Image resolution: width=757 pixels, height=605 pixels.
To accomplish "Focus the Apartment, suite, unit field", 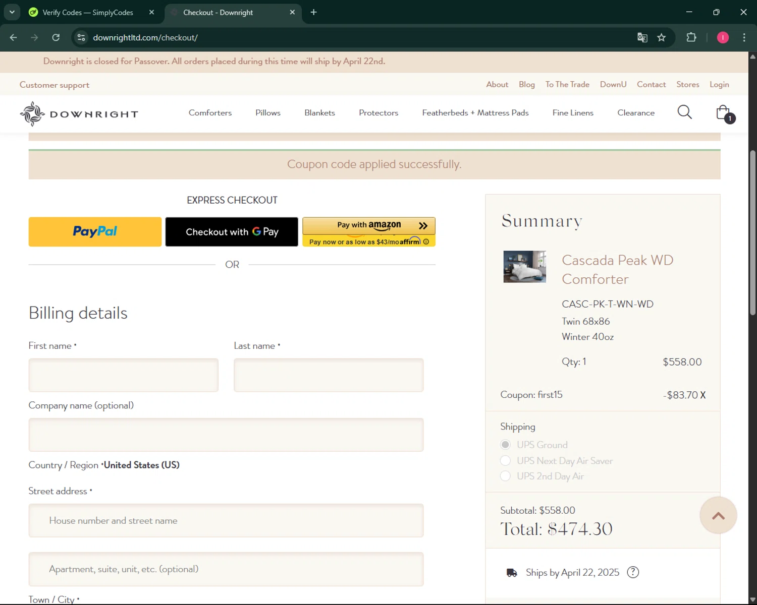I will 226,569.
